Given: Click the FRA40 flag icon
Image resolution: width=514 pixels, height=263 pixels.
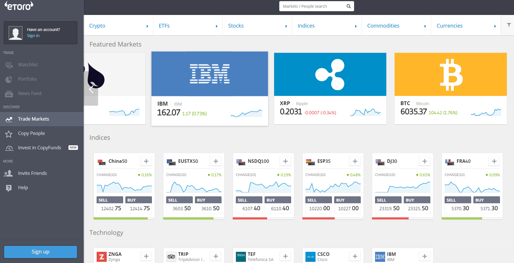Looking at the screenshot, I should coord(450,162).
